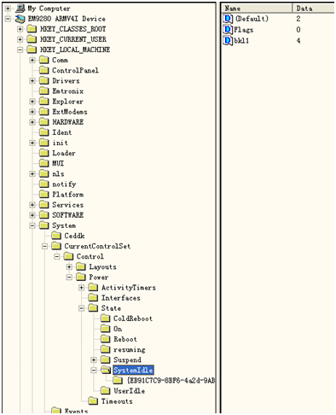This screenshot has width=336, height=415.
Task: Expand the HKEY_CLASSES_ROOT node
Action: [20, 29]
